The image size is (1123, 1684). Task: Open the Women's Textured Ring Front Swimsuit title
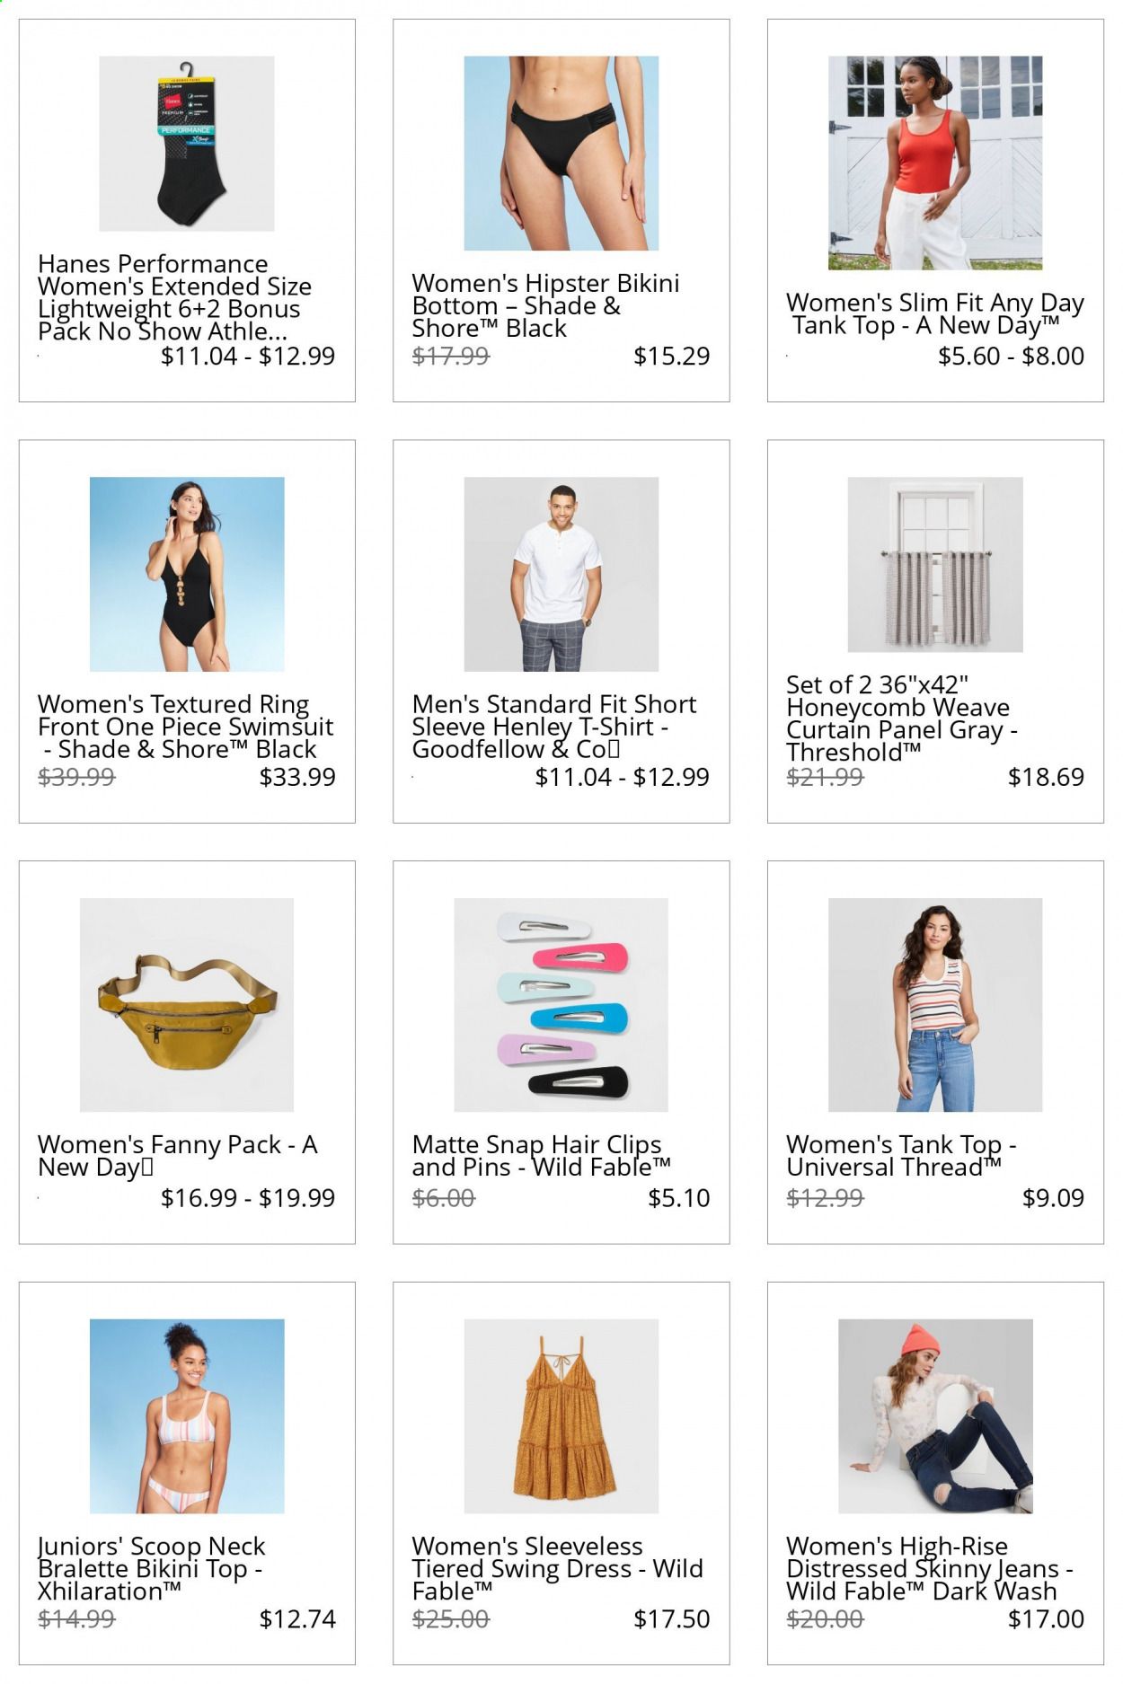click(x=186, y=727)
